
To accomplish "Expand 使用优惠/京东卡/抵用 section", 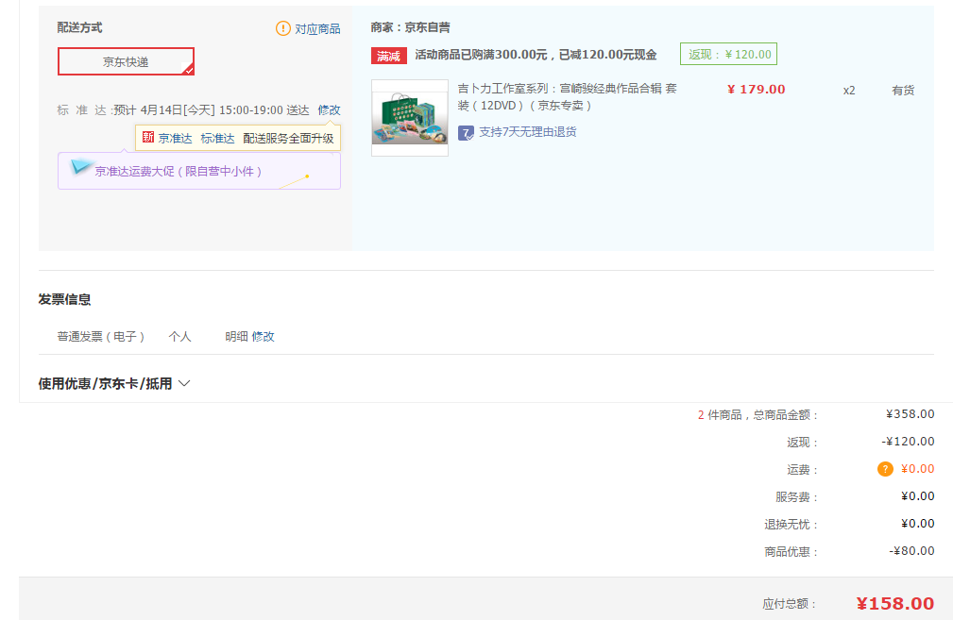I will coord(114,384).
